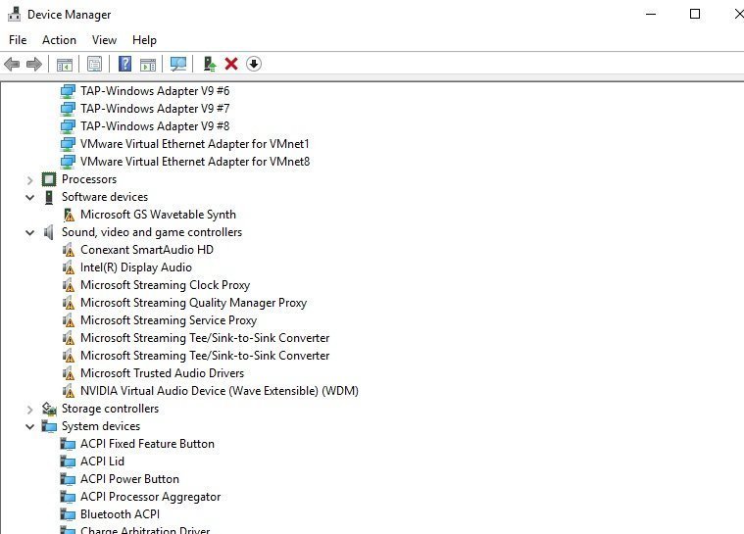Select the Processors label
The width and height of the screenshot is (744, 534).
[x=89, y=179]
